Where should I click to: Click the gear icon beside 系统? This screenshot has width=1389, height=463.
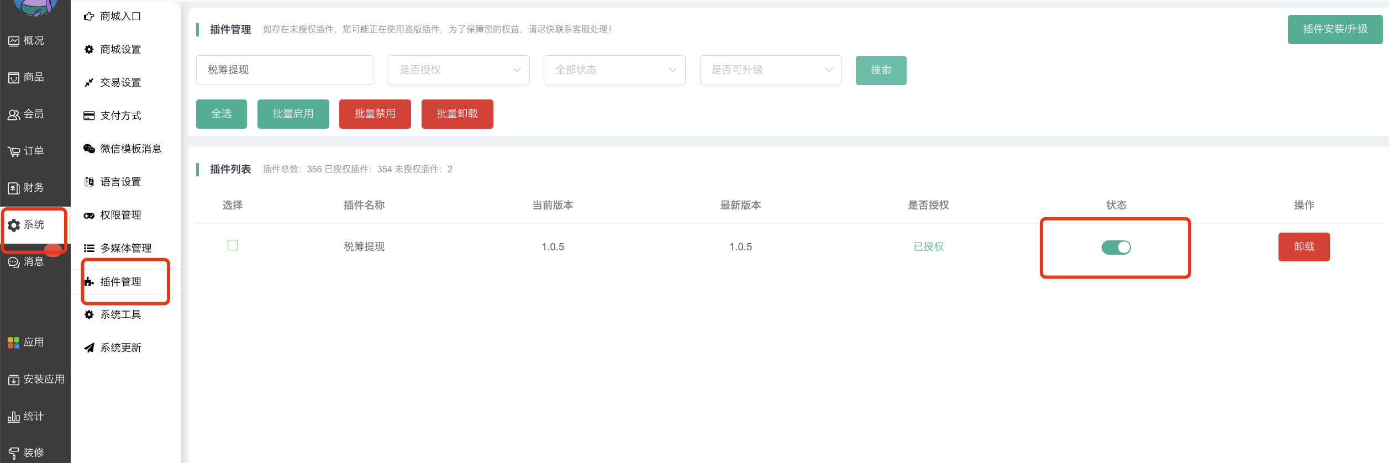[x=14, y=225]
